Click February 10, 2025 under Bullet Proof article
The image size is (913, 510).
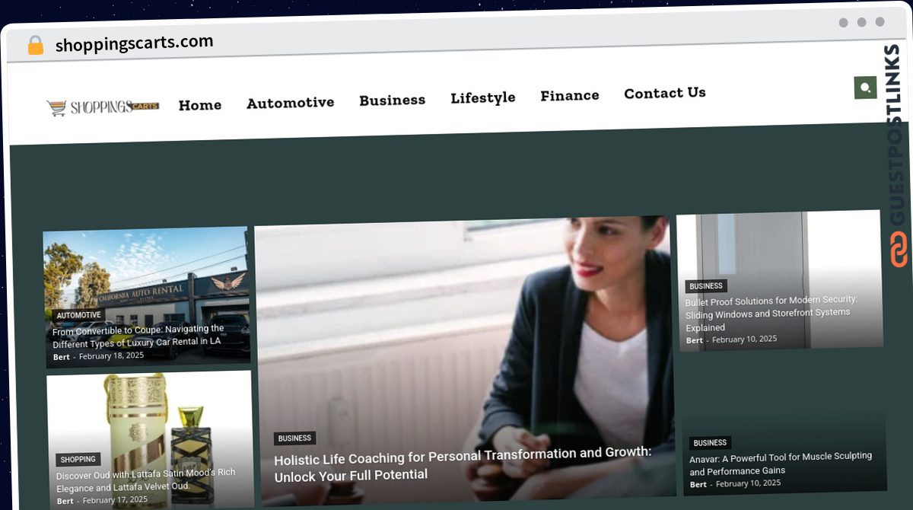[x=745, y=339]
